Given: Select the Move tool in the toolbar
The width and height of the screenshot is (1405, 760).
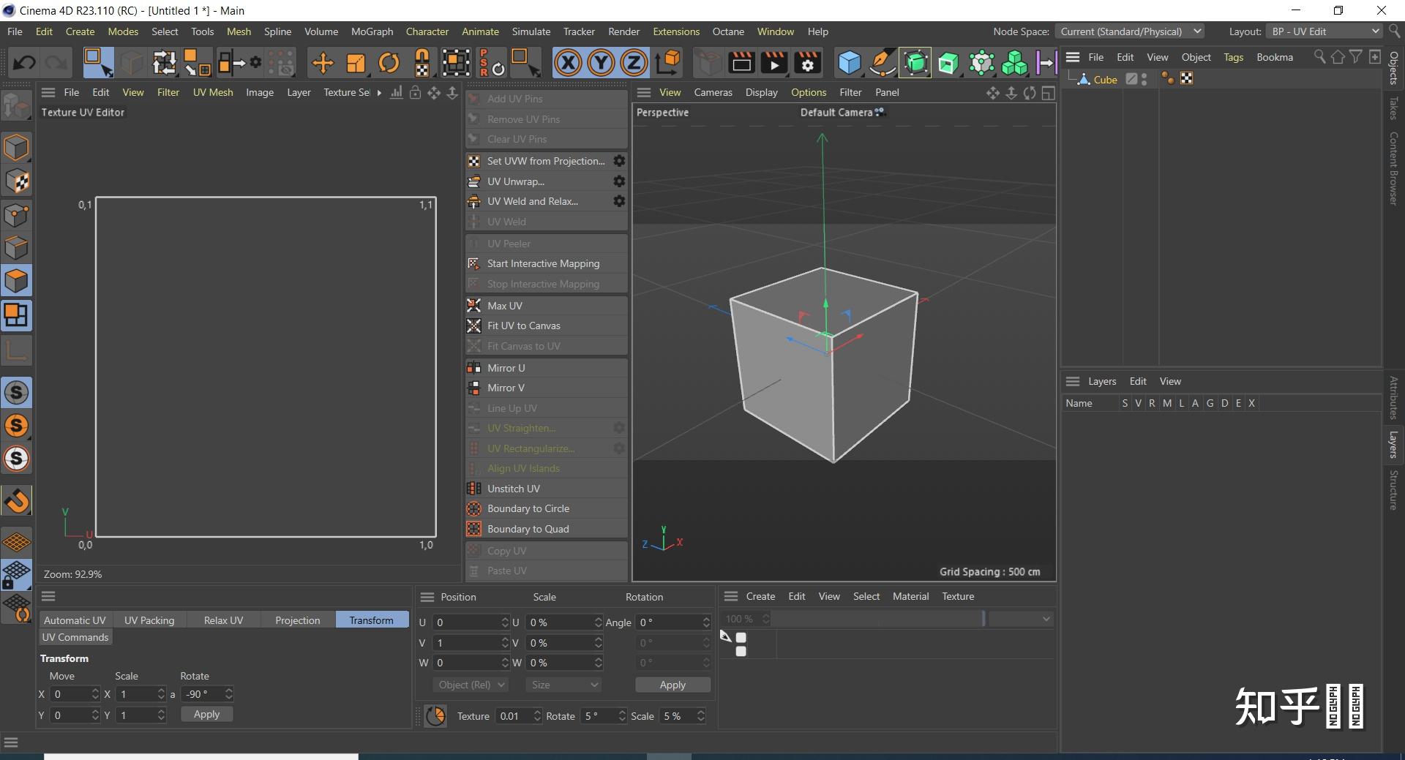Looking at the screenshot, I should pos(322,64).
